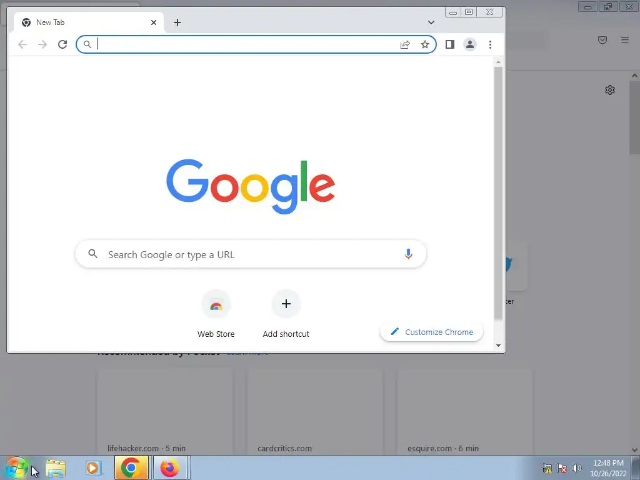Open Firefox hamburger menu in background window
640x480 pixels.
coord(625,39)
